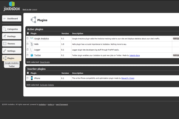Tick the Google Analytics plugin checkbox
179x119 pixels.
[x=28, y=39]
